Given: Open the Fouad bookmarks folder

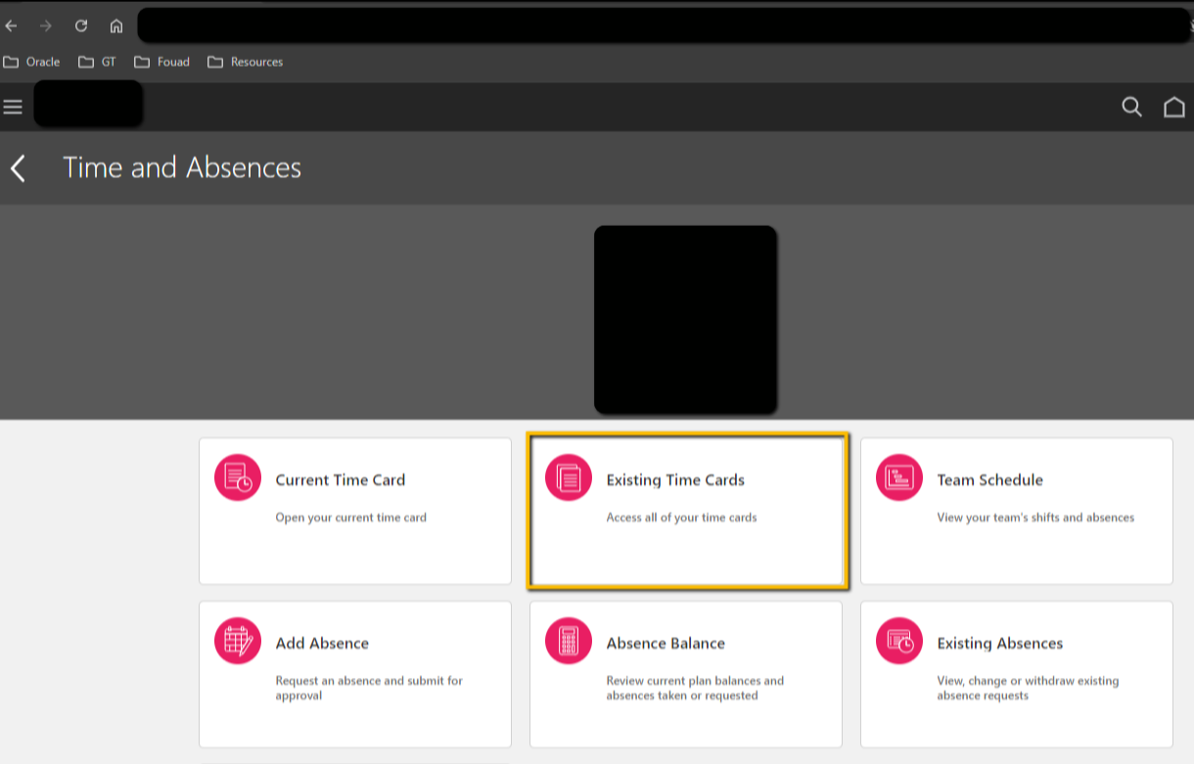Looking at the screenshot, I should (x=162, y=62).
